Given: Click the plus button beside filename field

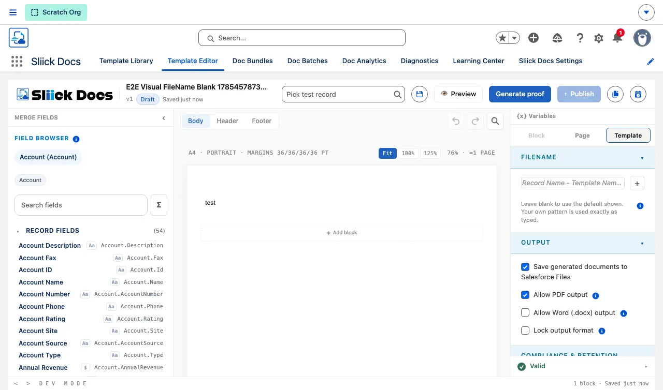Looking at the screenshot, I should coord(637,183).
